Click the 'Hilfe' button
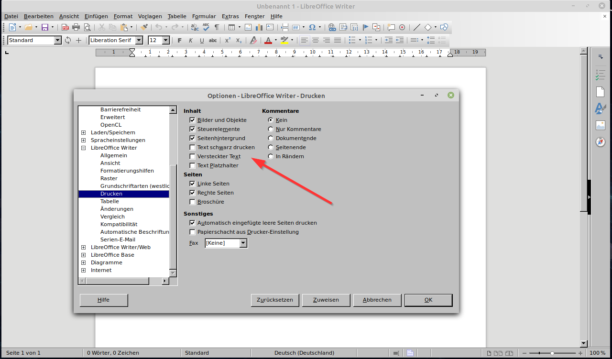Image resolution: width=612 pixels, height=359 pixels. pyautogui.click(x=104, y=300)
